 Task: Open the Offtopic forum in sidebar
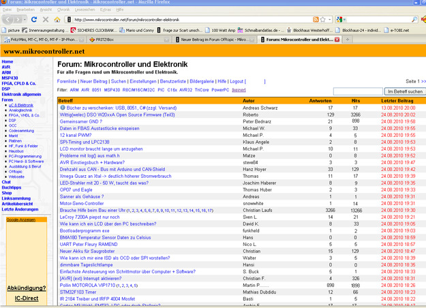[16, 172]
